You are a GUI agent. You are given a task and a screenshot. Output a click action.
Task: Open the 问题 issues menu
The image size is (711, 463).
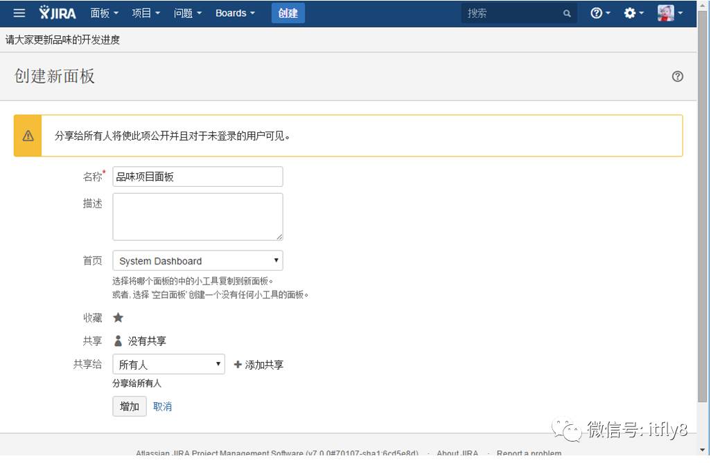pos(188,13)
